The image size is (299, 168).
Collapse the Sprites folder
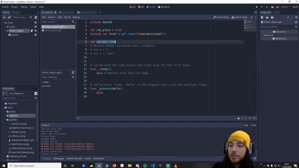[5, 120]
